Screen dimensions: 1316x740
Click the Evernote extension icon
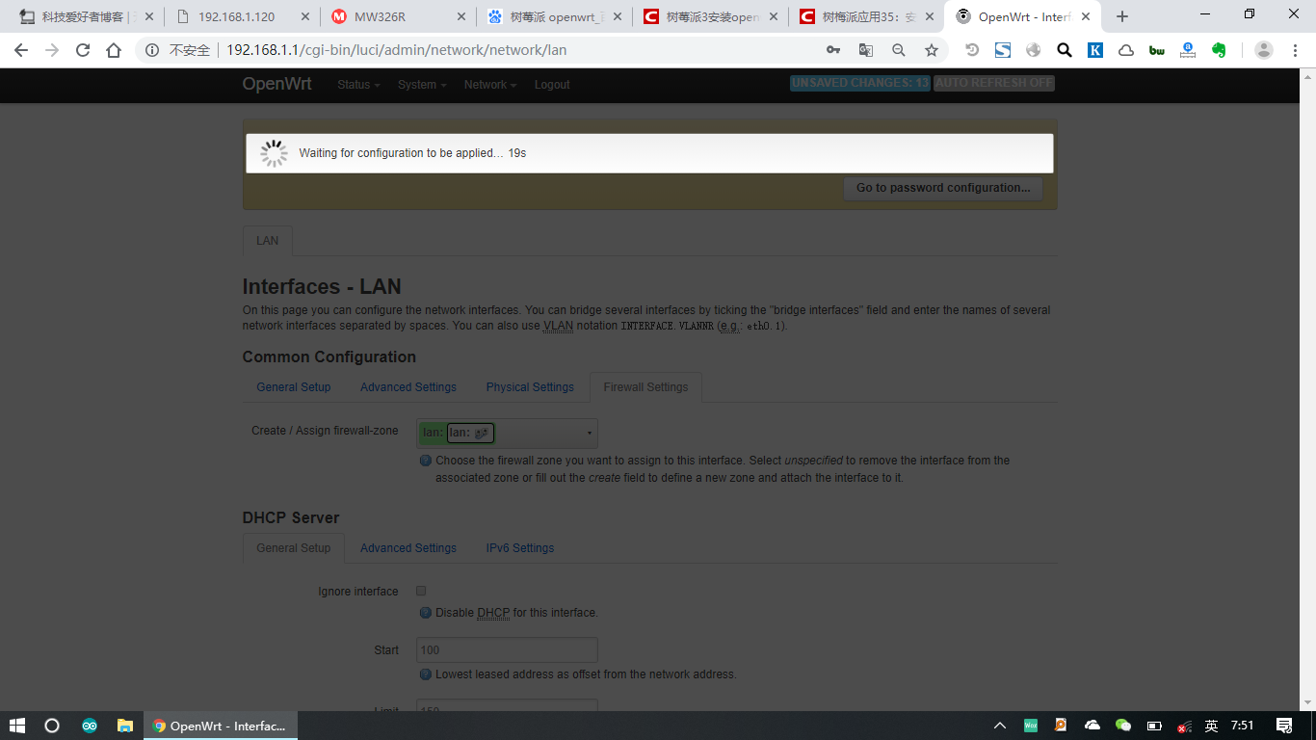pos(1219,50)
